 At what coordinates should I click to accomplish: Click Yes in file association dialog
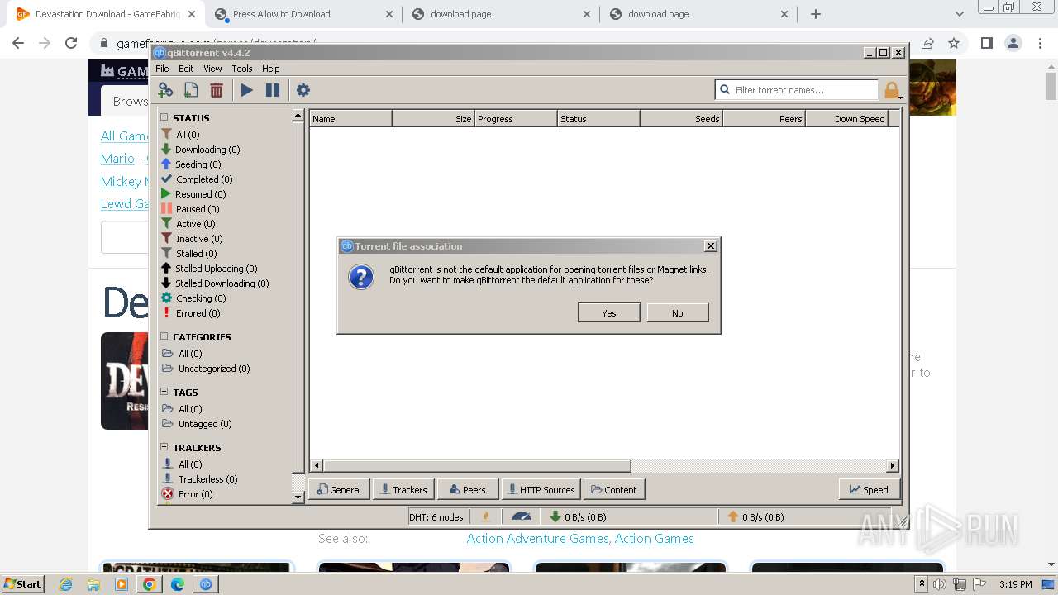pyautogui.click(x=609, y=312)
